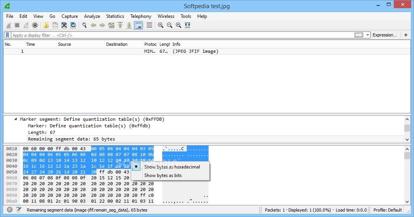414x217 pixels.
Task: Click 'Packets: 1 · Displayed: 1' status text
Action: coord(298,210)
